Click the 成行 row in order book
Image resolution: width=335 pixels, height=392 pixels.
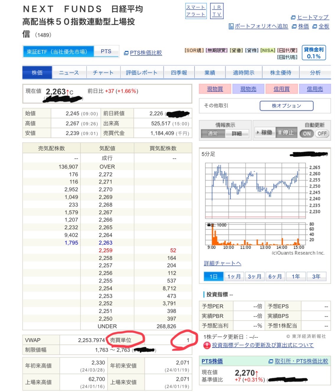pyautogui.click(x=107, y=158)
